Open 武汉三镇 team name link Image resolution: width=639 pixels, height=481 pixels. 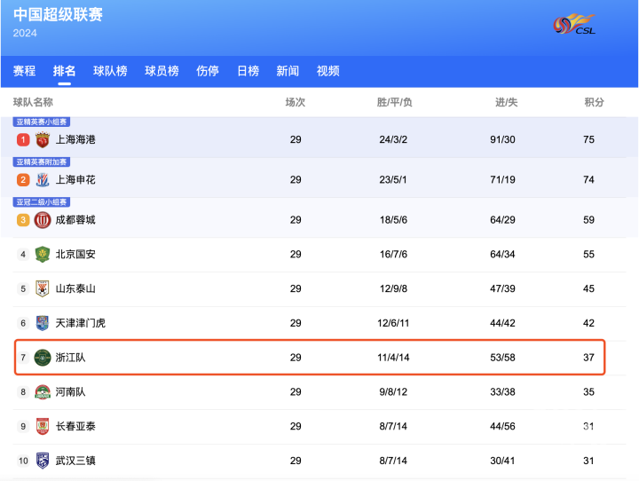point(75,461)
